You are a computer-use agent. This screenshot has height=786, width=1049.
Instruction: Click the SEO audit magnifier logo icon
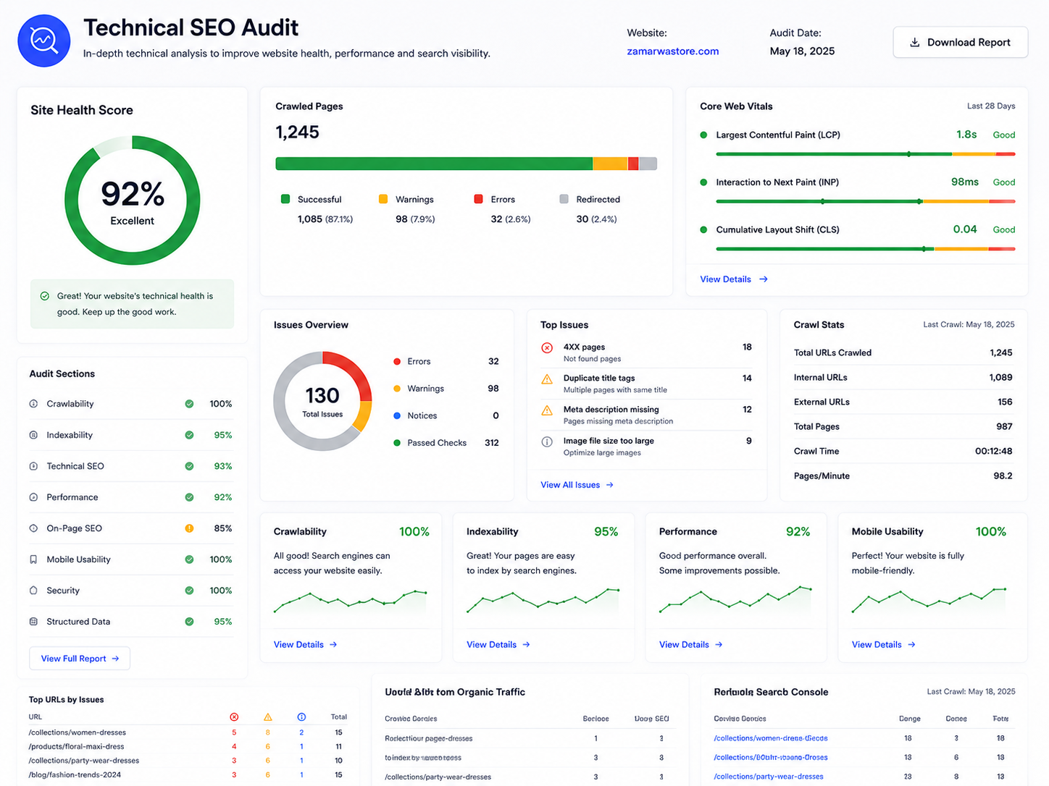(44, 41)
